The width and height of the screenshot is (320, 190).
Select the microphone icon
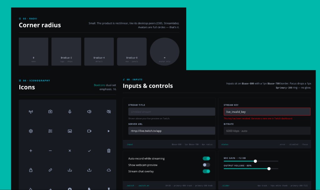[70, 112]
